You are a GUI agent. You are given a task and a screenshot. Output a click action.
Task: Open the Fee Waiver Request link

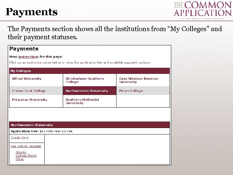coord(26,146)
